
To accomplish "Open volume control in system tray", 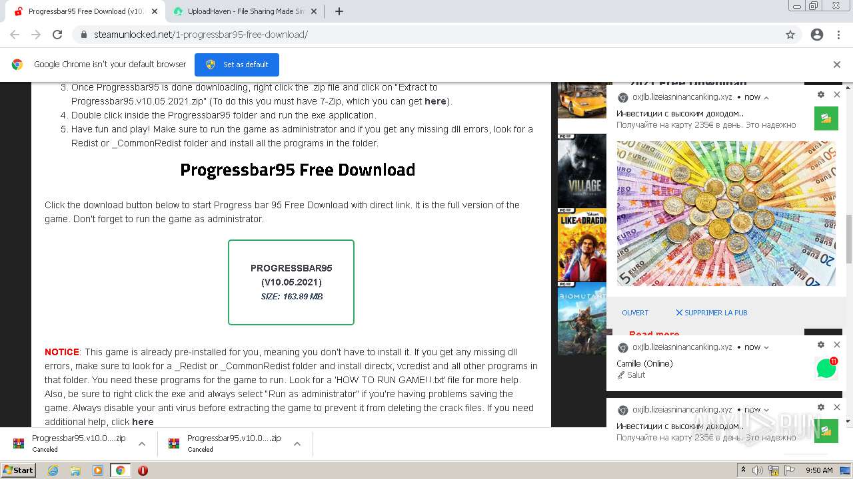I will click(x=758, y=470).
